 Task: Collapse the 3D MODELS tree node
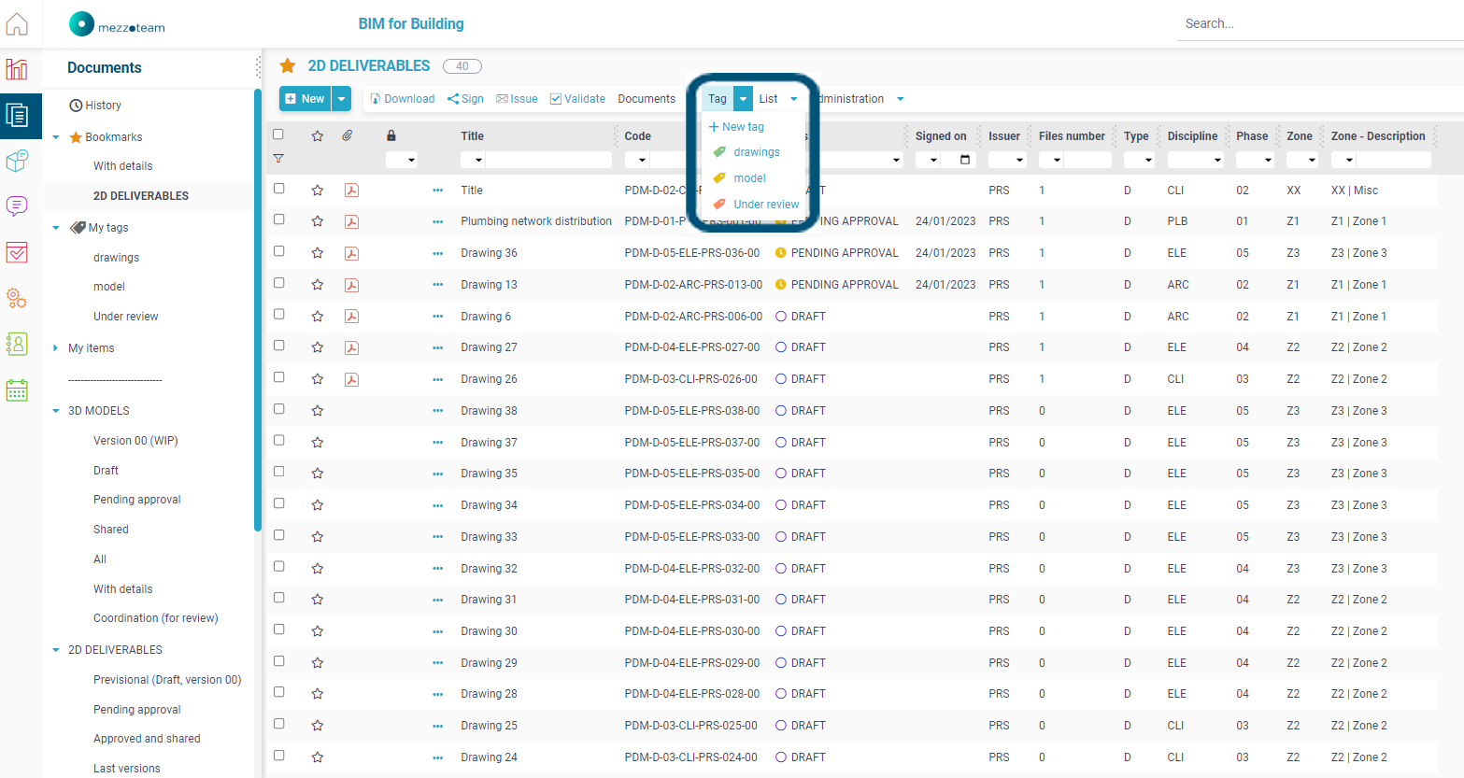(x=56, y=411)
